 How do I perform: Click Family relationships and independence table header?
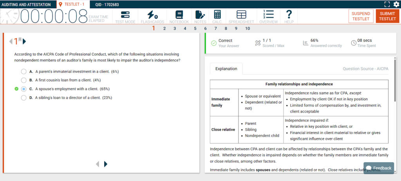299,84
